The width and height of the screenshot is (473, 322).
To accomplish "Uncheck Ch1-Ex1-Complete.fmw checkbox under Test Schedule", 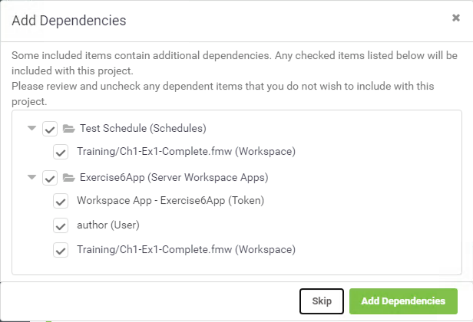I will click(x=61, y=152).
